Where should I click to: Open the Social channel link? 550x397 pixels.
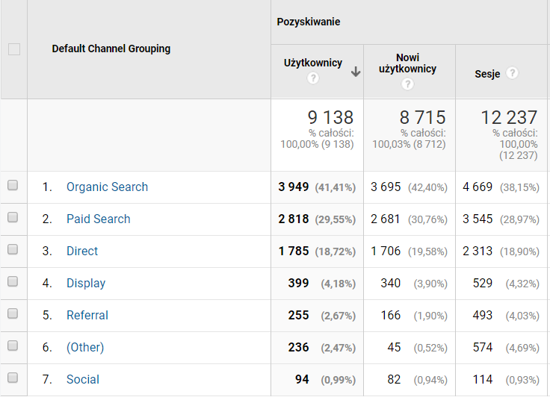[x=83, y=380]
